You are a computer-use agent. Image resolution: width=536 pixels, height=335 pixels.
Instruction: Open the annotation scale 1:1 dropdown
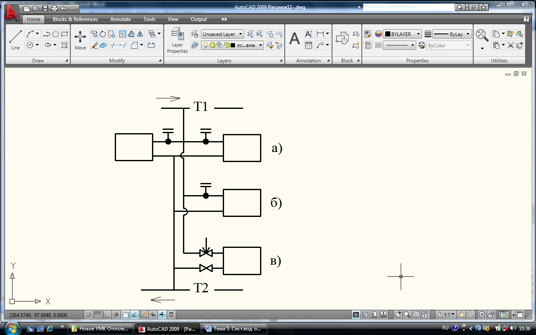(446, 314)
